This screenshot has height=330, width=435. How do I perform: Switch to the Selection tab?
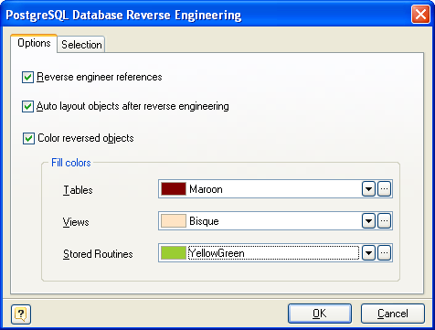point(81,45)
